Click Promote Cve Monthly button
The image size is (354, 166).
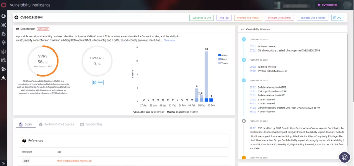click(x=279, y=18)
